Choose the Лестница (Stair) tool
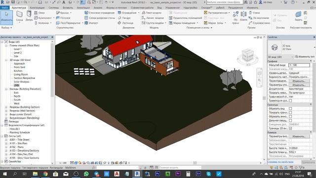This screenshot has width=316, height=178. (x=125, y=23)
